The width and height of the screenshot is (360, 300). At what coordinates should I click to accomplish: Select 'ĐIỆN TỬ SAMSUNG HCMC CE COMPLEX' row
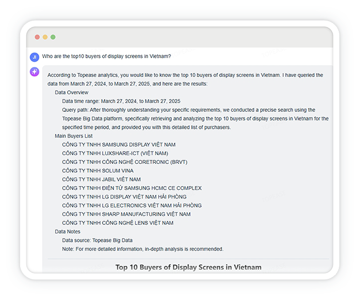[132, 188]
